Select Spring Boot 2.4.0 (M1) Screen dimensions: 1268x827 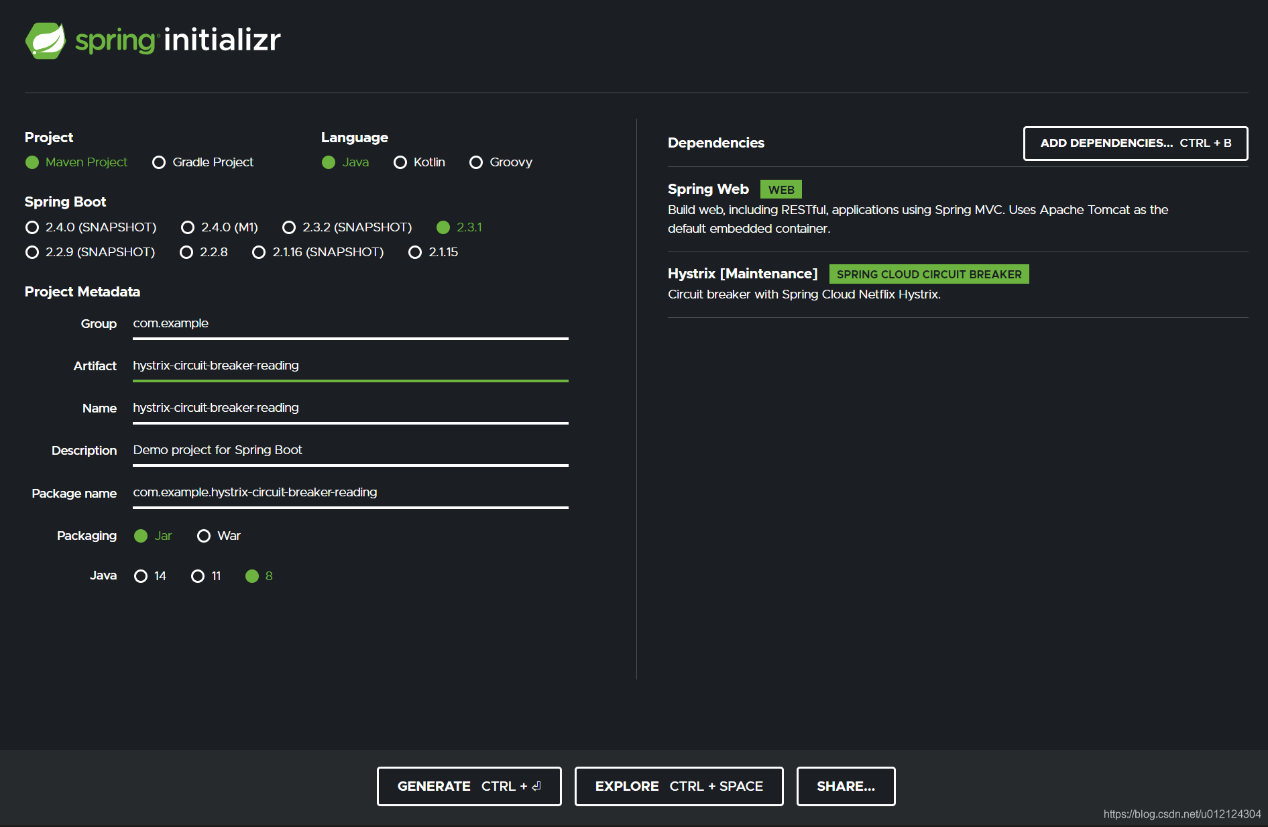point(219,227)
